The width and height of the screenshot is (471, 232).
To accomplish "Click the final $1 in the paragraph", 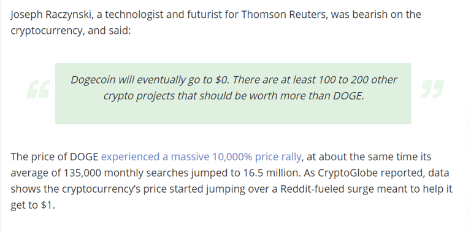I will tap(47, 205).
